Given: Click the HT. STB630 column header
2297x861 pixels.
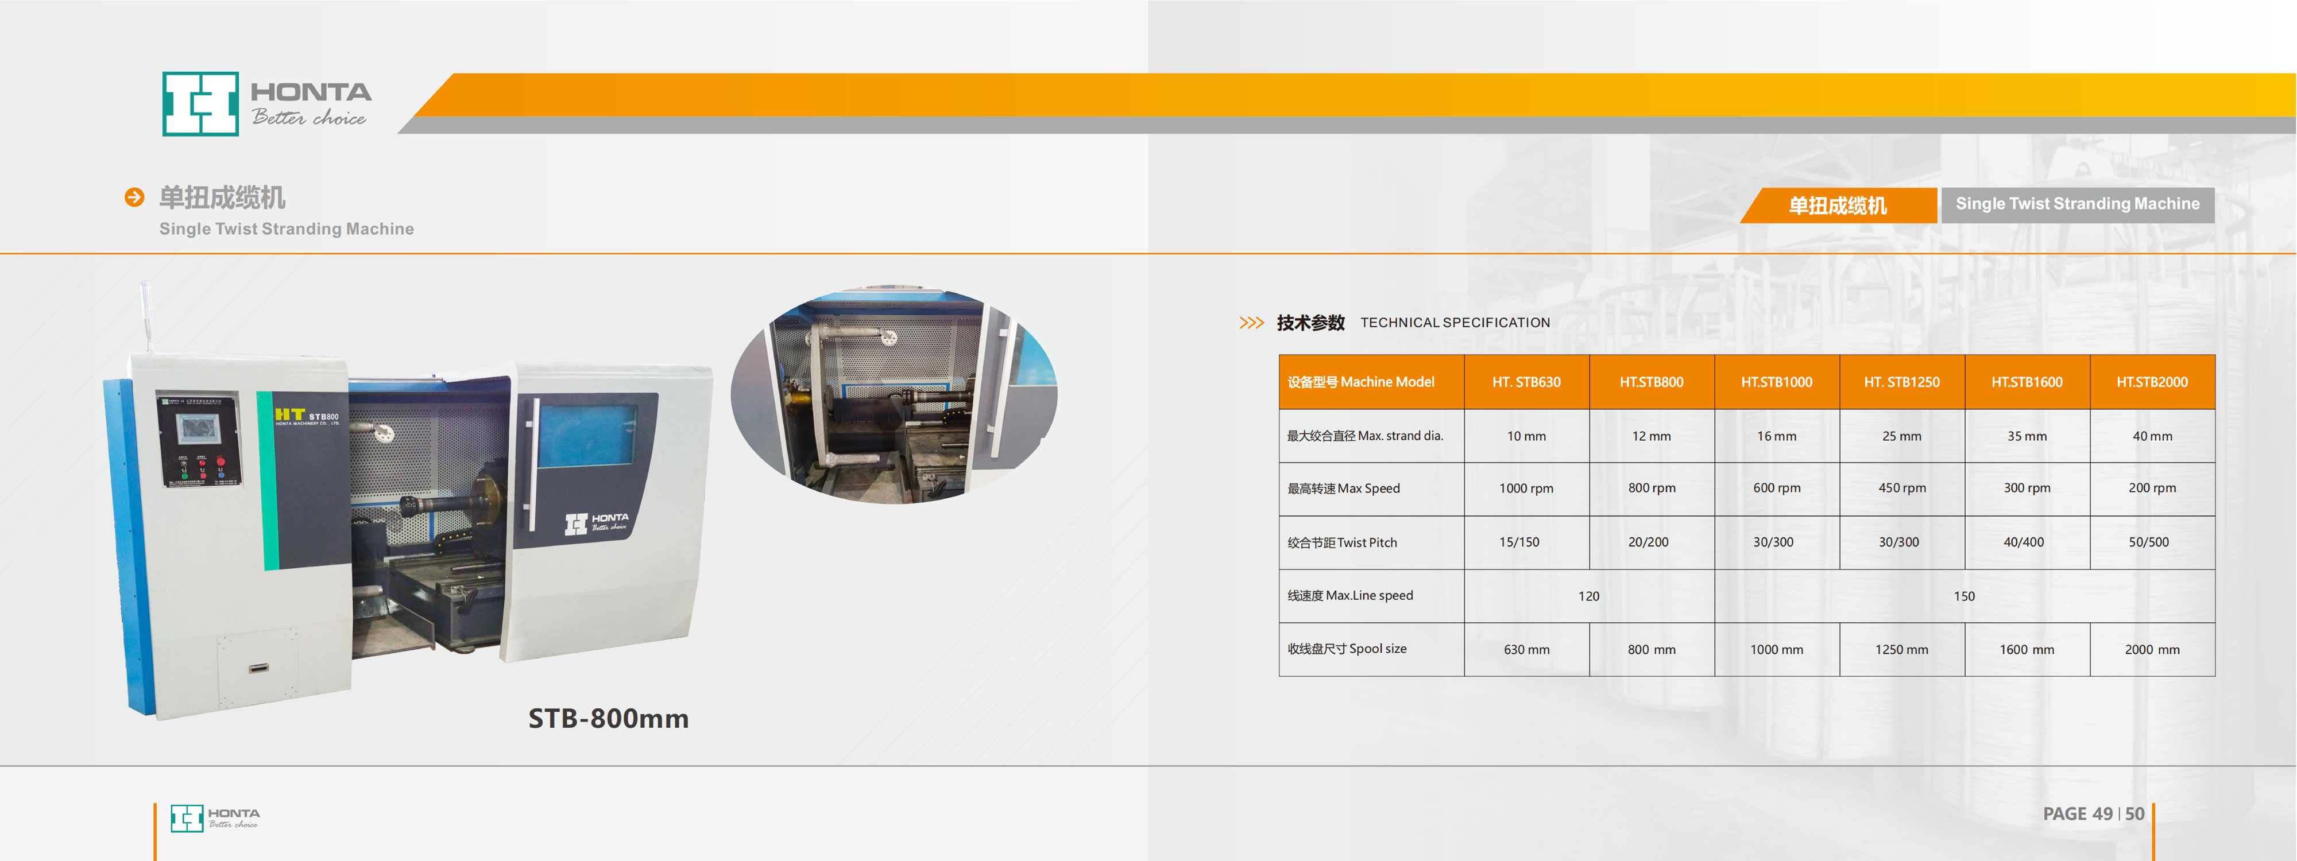Looking at the screenshot, I should point(1526,382).
